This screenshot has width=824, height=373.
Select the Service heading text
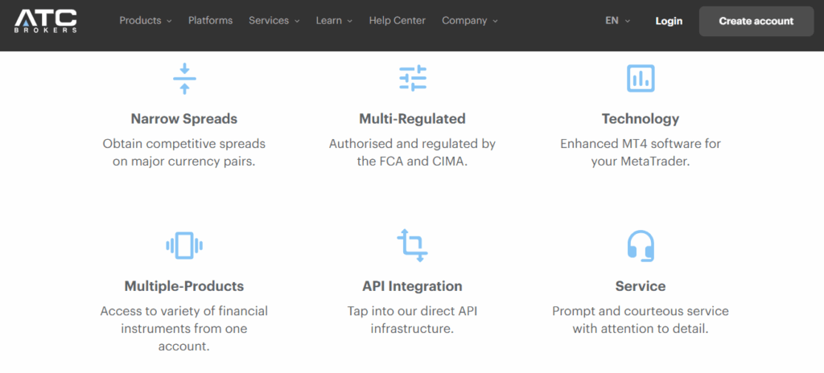coord(641,286)
